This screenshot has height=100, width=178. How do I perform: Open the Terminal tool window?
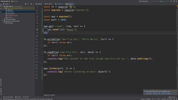pyautogui.click(x=18, y=97)
